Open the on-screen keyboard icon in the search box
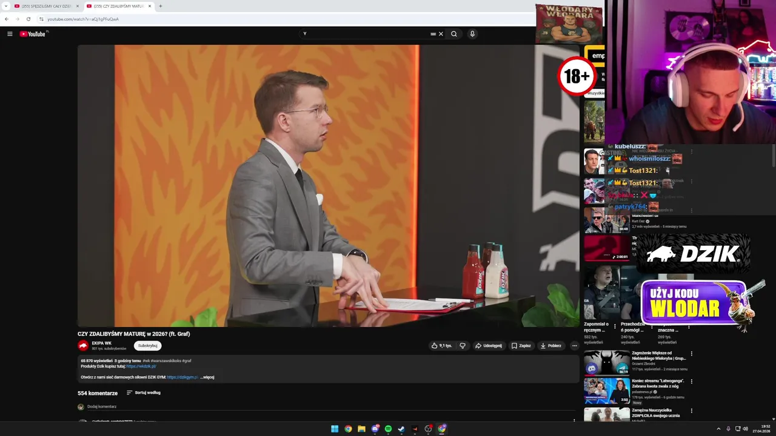Screen dimensions: 776x436 [433, 34]
